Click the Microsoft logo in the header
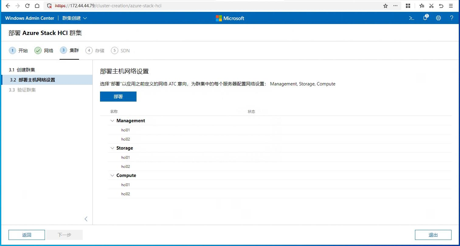 tap(230, 18)
